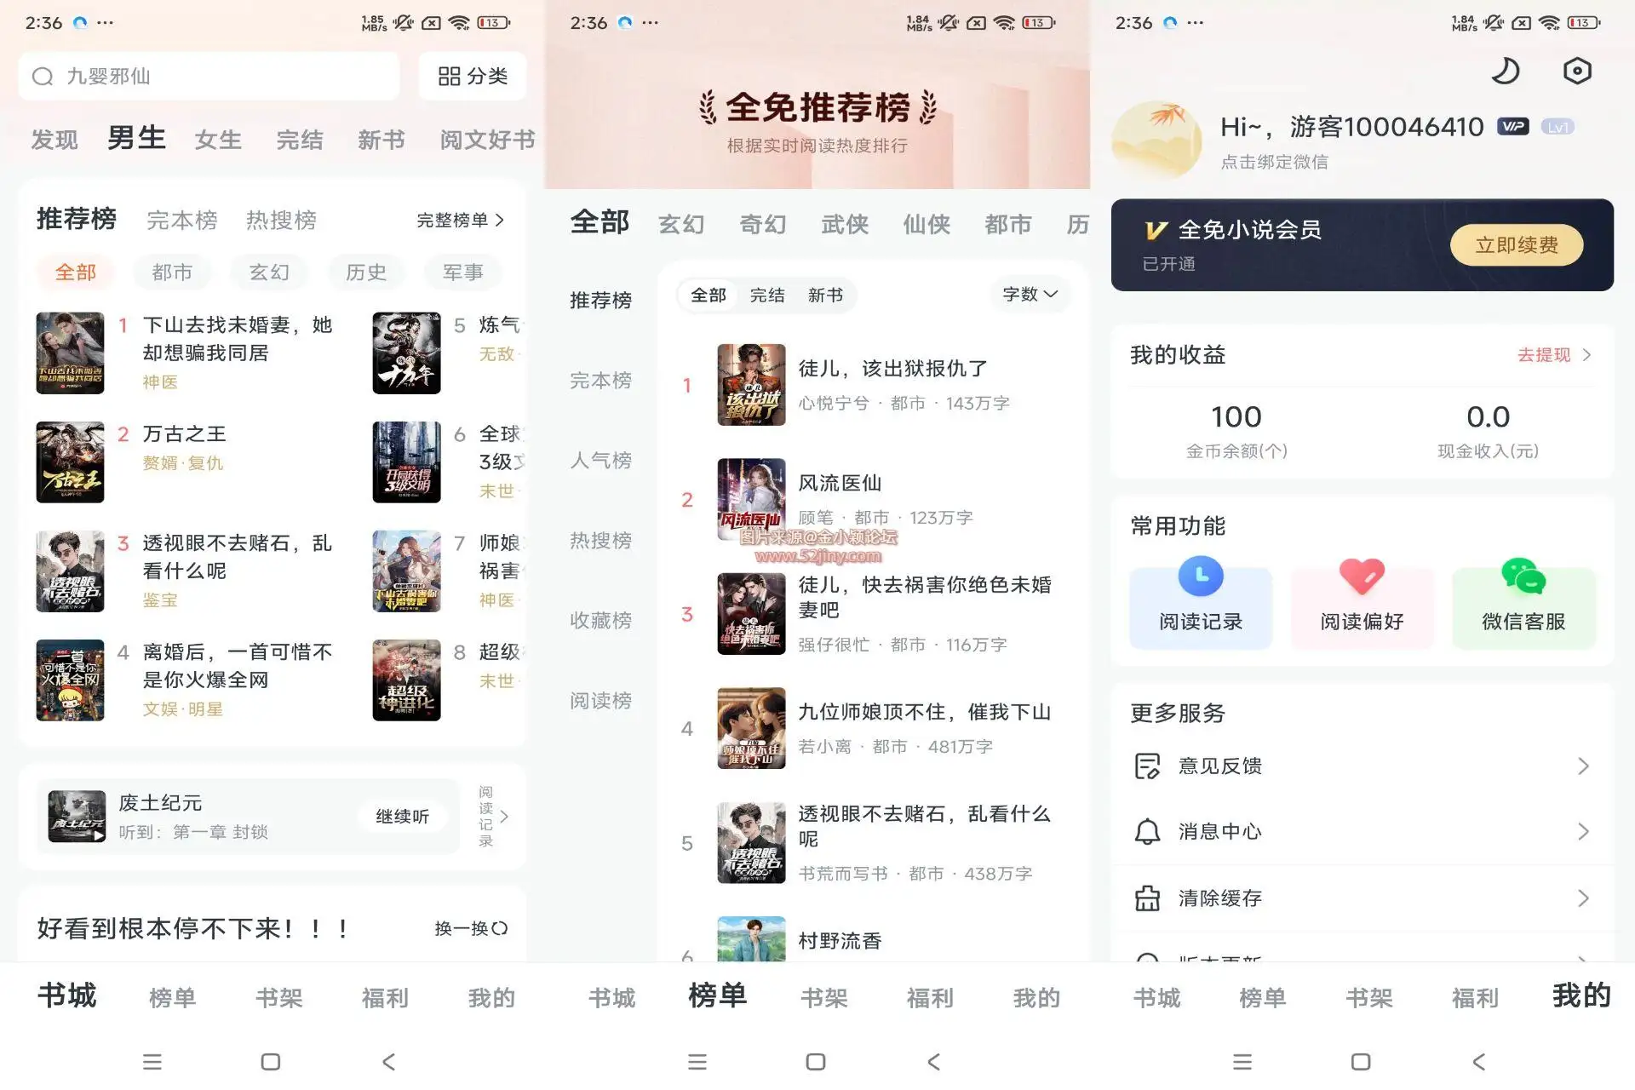The height and width of the screenshot is (1090, 1635).
Task: Select the 都市 category chip
Action: (x=172, y=272)
